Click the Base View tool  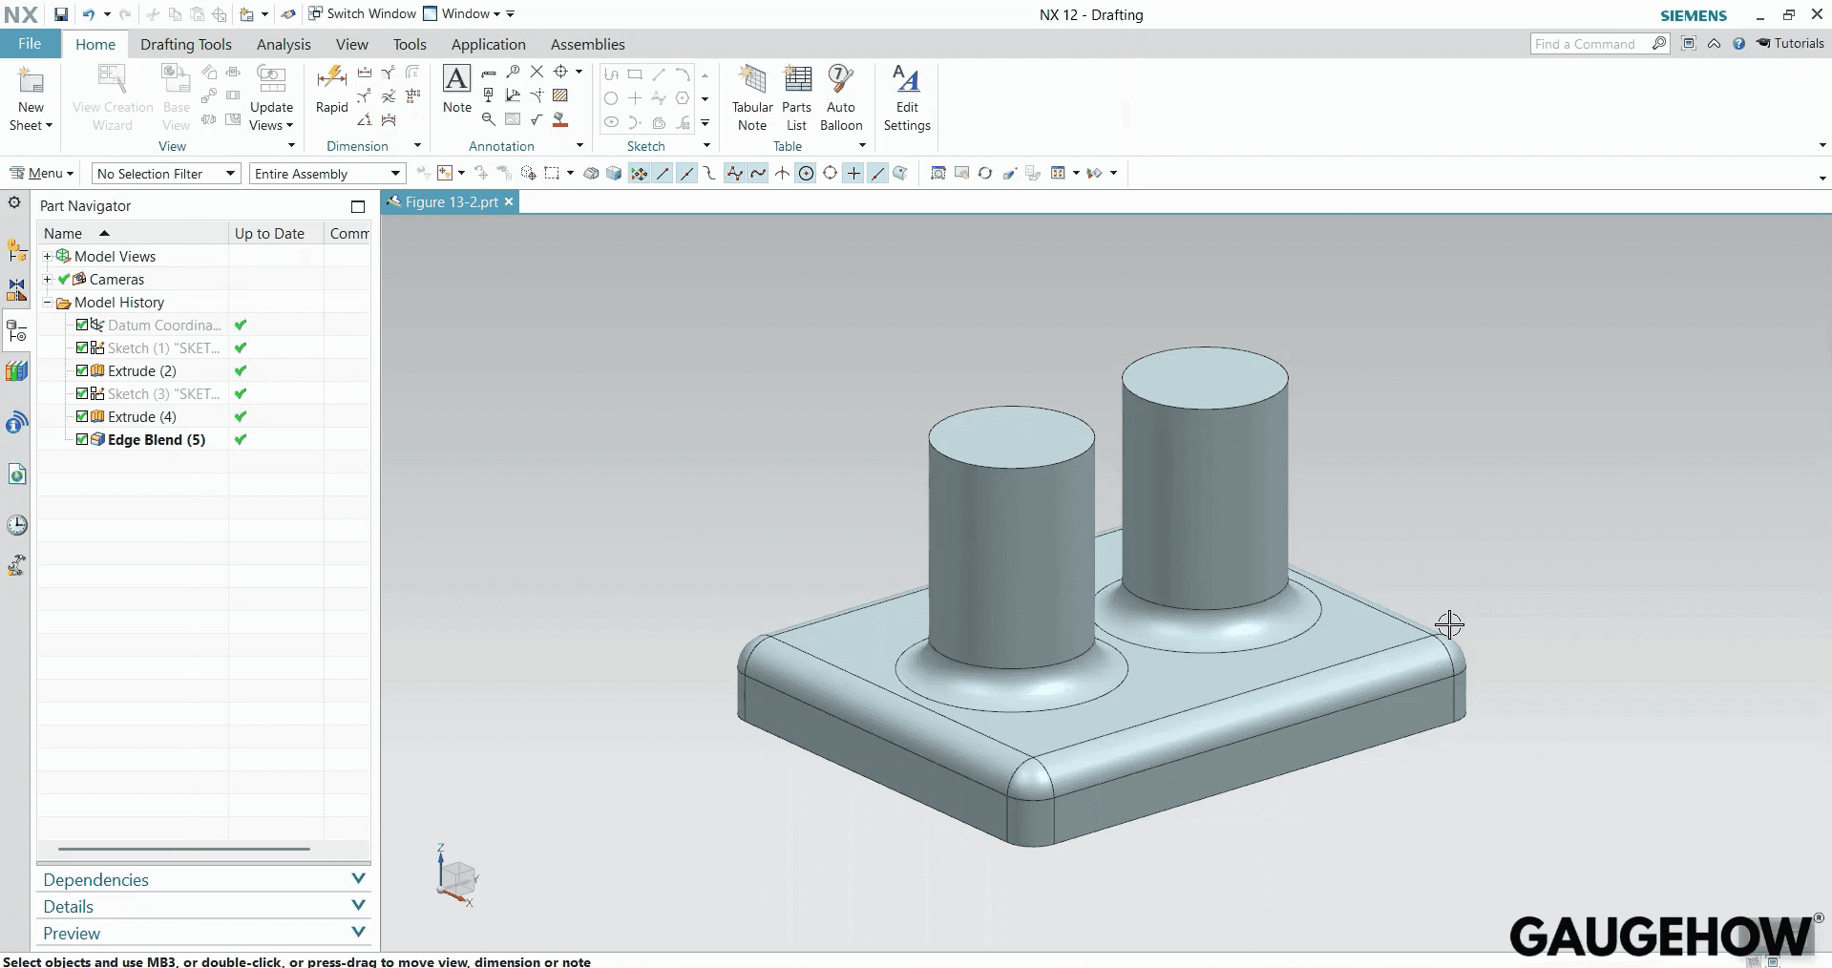[x=176, y=95]
